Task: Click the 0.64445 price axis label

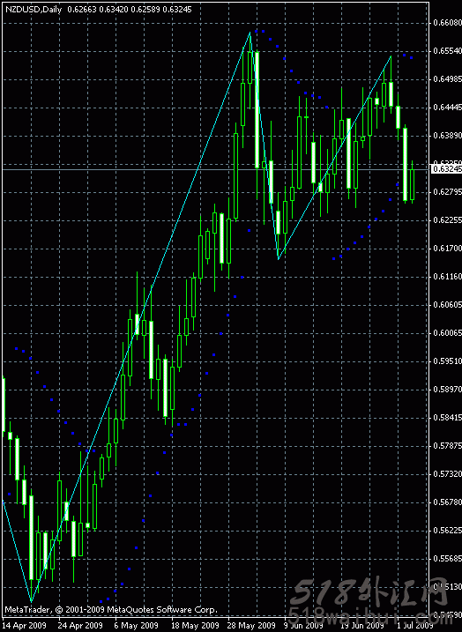Action: point(447,108)
